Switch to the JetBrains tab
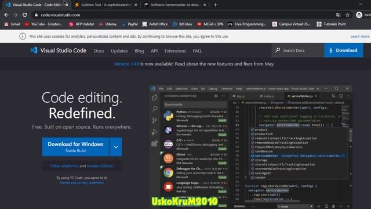This screenshot has width=371, height=209. pyautogui.click(x=175, y=5)
